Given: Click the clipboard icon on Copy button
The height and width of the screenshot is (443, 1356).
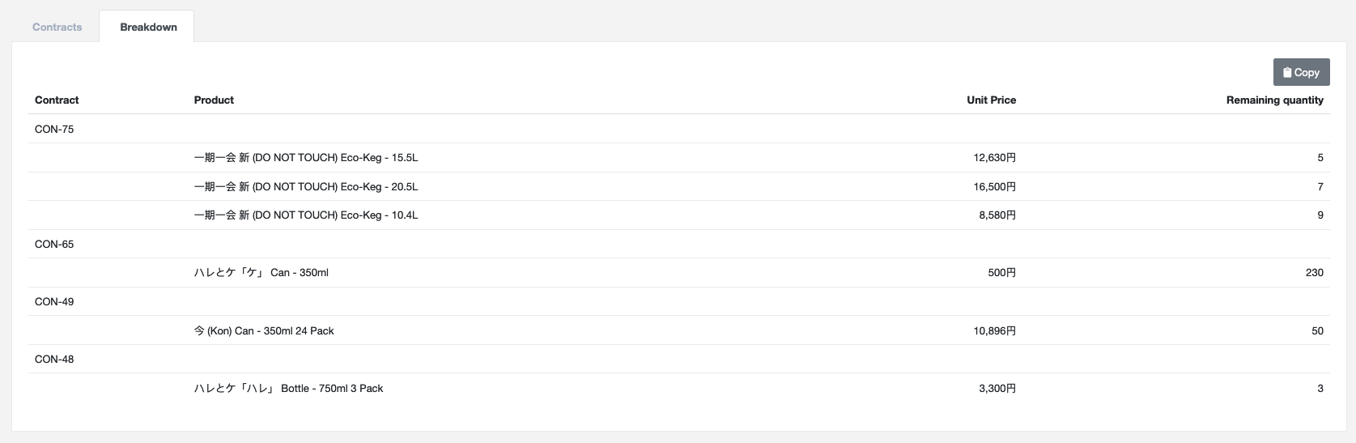Looking at the screenshot, I should (1287, 72).
